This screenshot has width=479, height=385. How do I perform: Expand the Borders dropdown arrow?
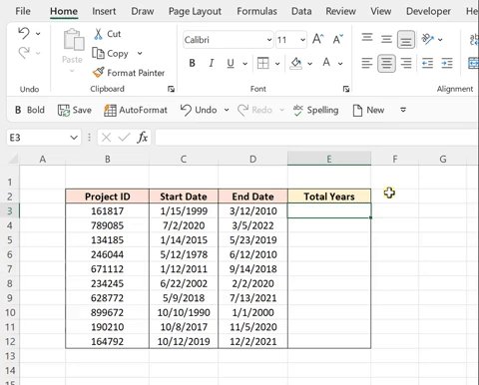pos(277,63)
